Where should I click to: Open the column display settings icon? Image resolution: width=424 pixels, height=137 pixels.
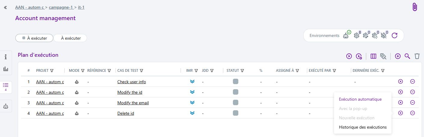click(x=373, y=56)
